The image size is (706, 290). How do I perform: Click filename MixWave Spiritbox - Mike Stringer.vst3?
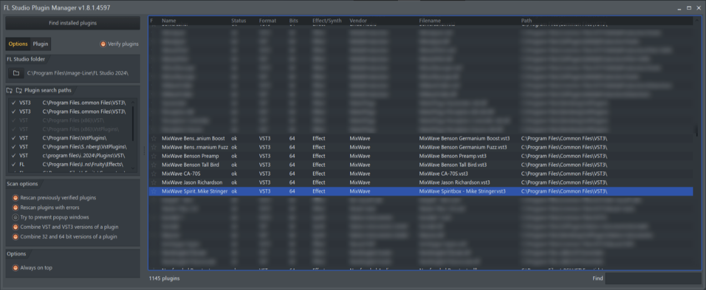pyautogui.click(x=462, y=191)
